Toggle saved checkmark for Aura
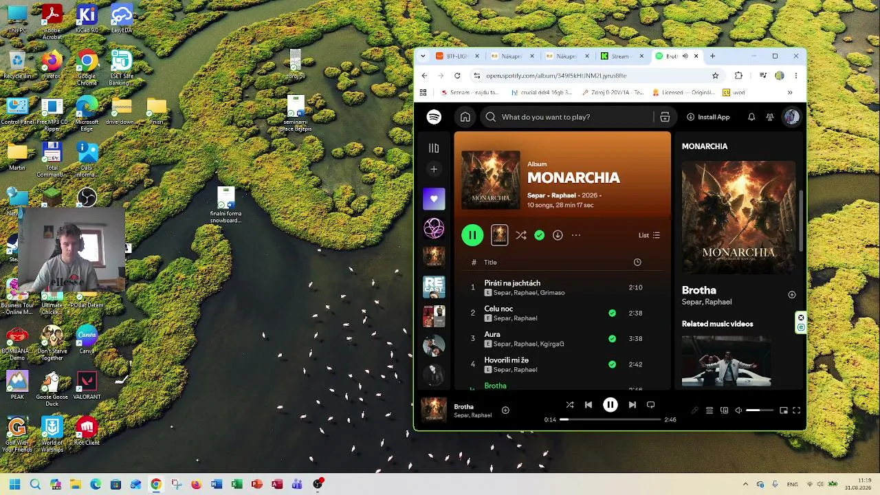The image size is (880, 495). pyautogui.click(x=612, y=338)
